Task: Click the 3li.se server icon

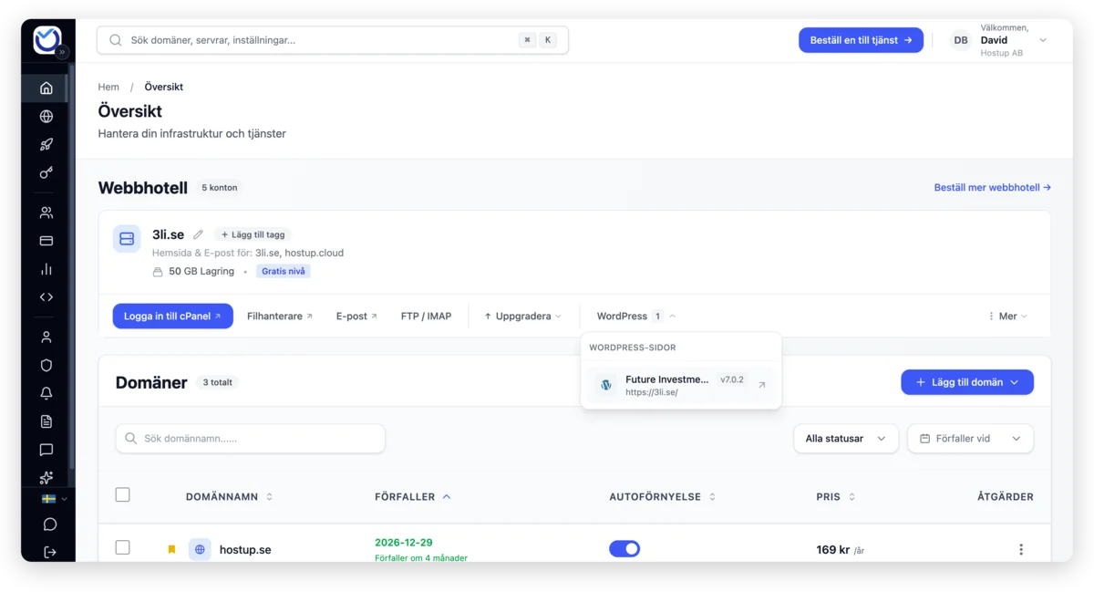Action: tap(127, 239)
